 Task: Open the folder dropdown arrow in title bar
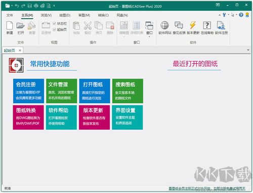click(12, 6)
